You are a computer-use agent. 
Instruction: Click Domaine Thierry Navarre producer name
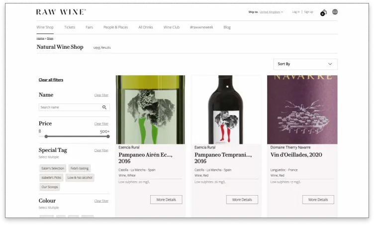[x=290, y=148]
